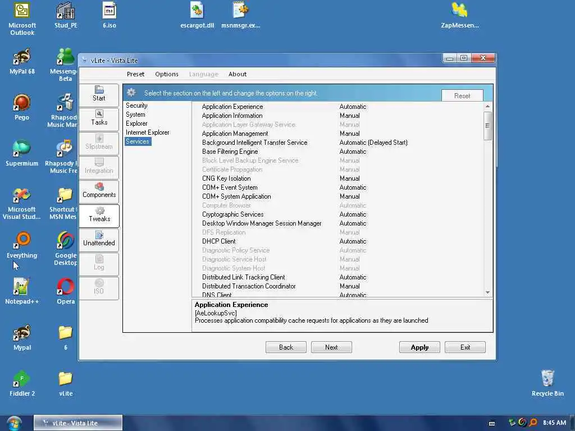This screenshot has height=431, width=575.
Task: Select the Integration section button
Action: 99,167
